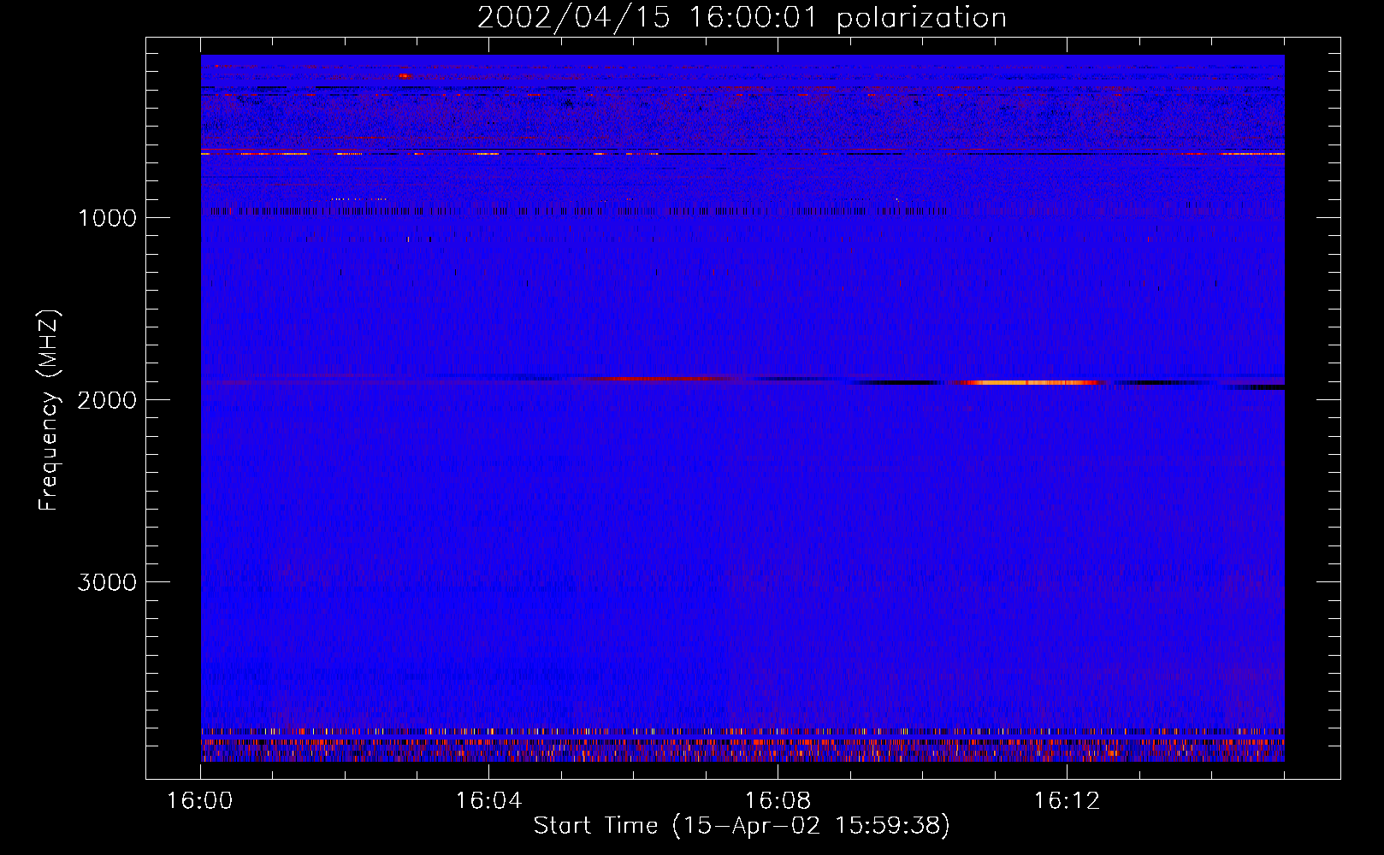Click the 3000 frequency tick label
Image resolution: width=1384 pixels, height=855 pixels.
coord(107,582)
